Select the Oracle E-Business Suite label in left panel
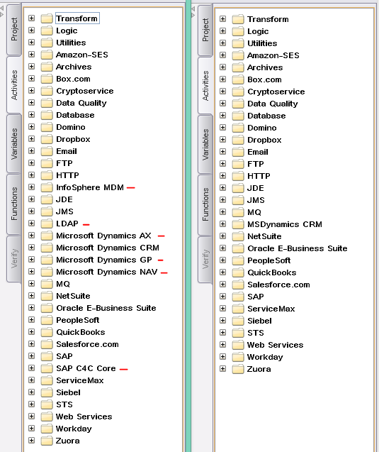Viewport: 379px width, 452px height. coord(106,308)
